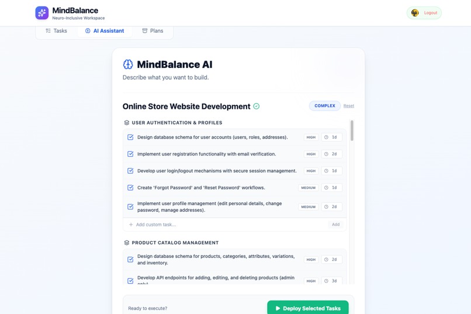This screenshot has width=471, height=314.
Task: Click the 'Add custom task...' input field
Action: point(230,225)
